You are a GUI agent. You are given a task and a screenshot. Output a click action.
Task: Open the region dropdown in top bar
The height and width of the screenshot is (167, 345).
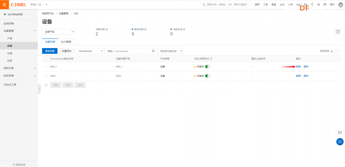click(39, 5)
